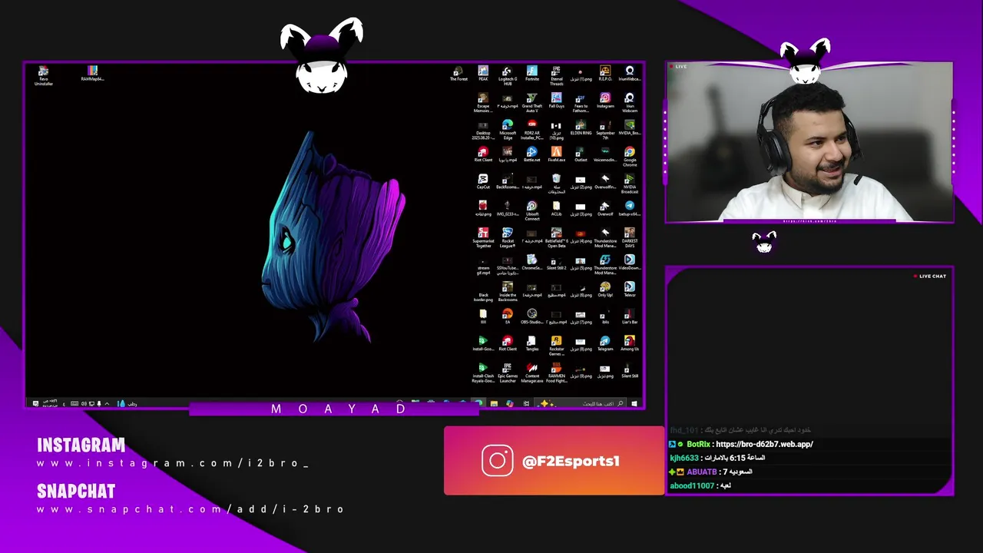This screenshot has width=983, height=553.
Task: Open the Overwolf desktop shortcut
Action: [605, 209]
